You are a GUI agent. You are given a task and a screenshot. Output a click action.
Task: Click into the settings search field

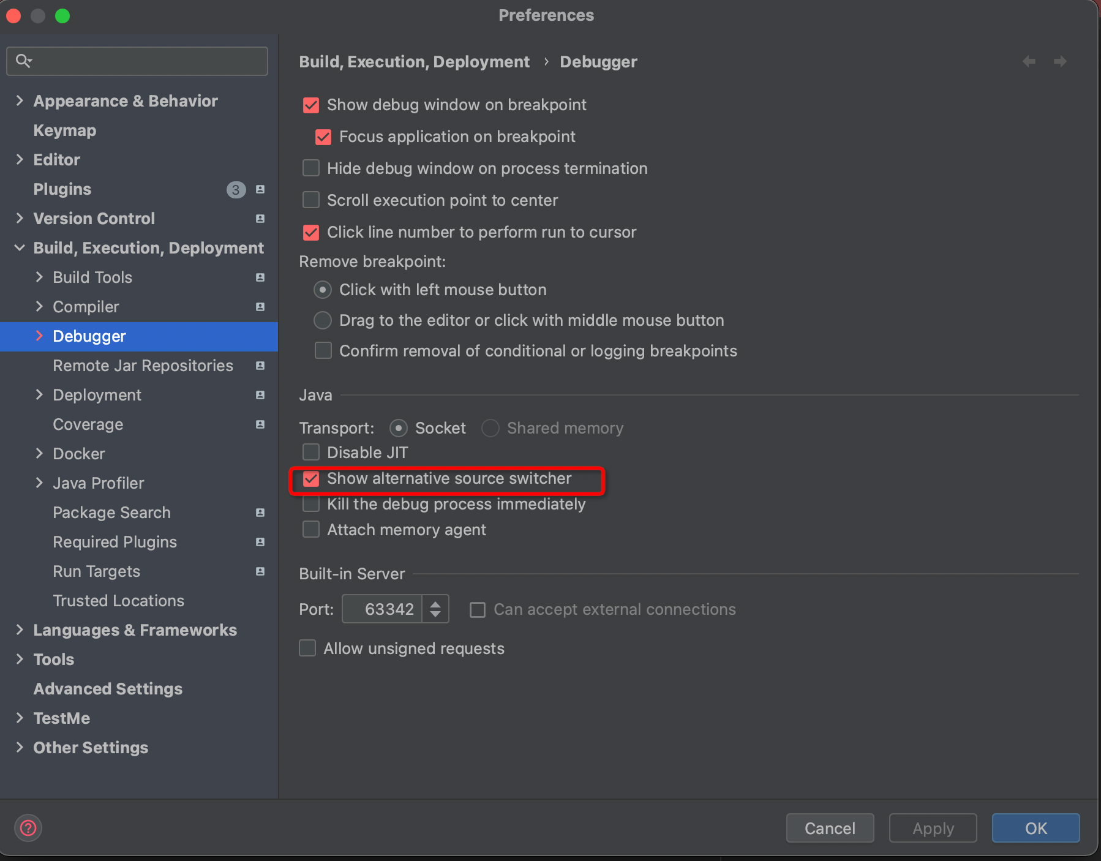(147, 61)
